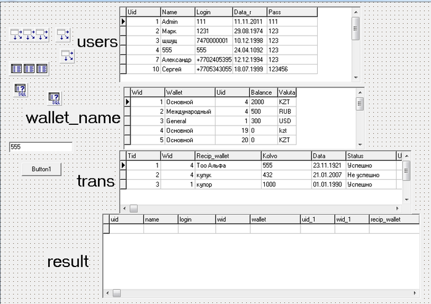
Task: Click the Международный wallet cell
Action: coord(188,112)
